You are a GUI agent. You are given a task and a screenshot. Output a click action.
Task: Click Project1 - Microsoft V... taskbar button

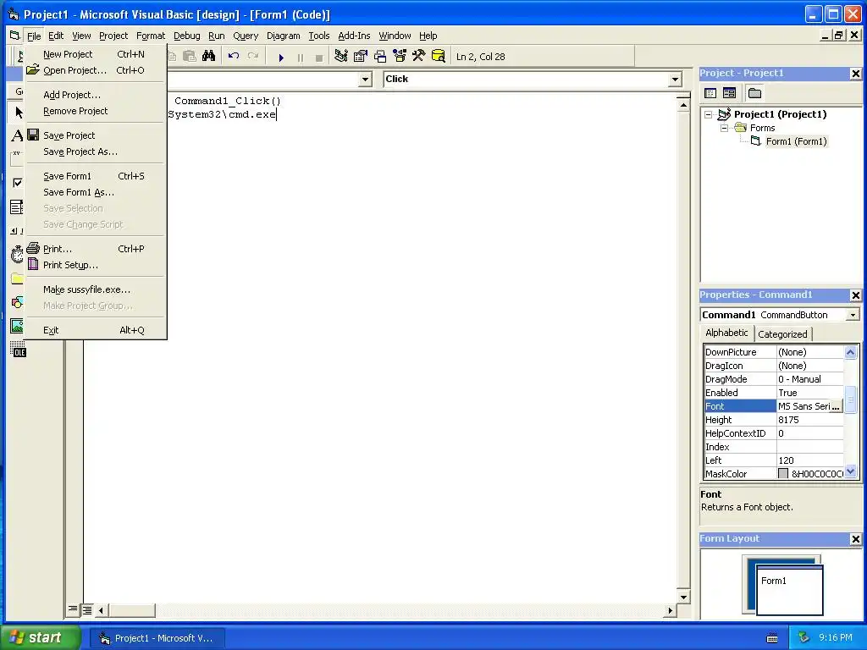157,638
